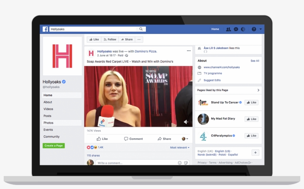Click the post timestamp 2 June at 18:17
Viewport: 304px width, 189px height.
click(106, 55)
